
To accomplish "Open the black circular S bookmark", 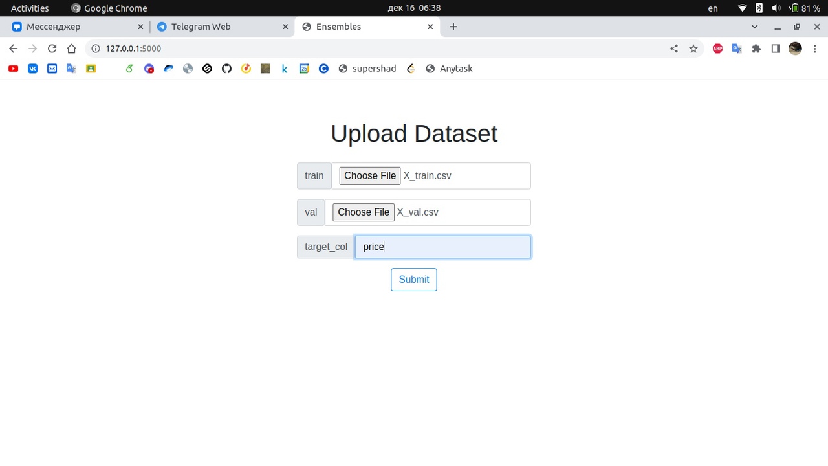I will tap(207, 69).
